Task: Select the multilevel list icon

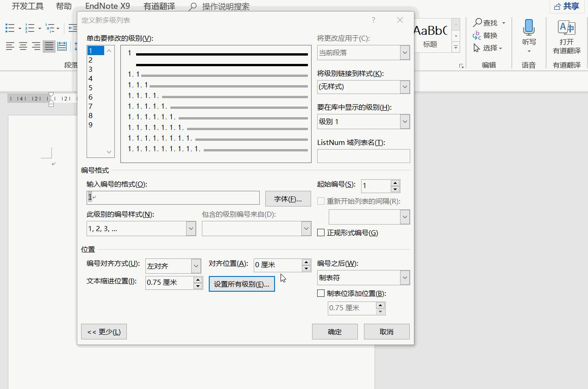Action: click(50, 28)
